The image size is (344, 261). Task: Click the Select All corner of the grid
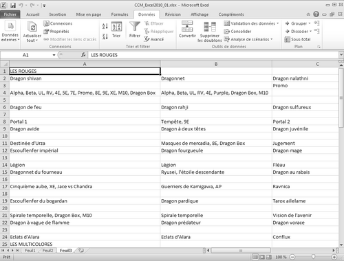tap(5, 64)
